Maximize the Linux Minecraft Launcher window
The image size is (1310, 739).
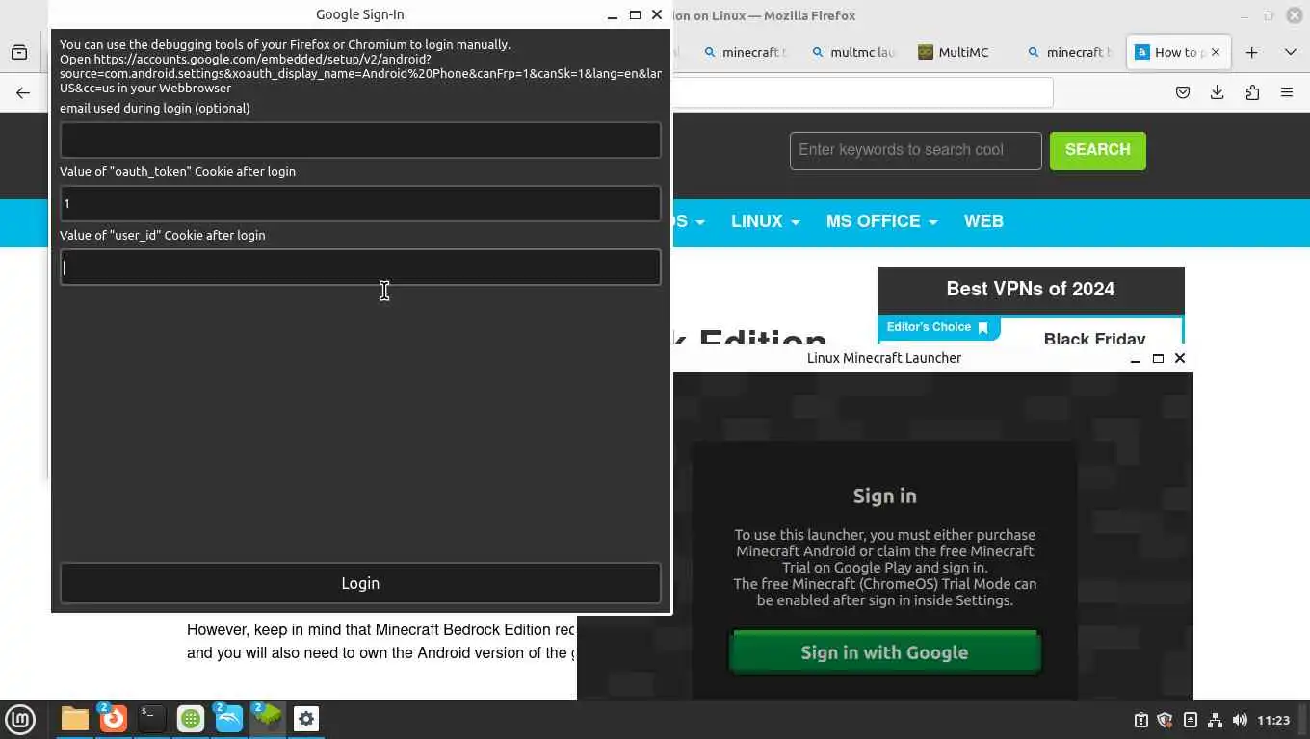click(1158, 358)
